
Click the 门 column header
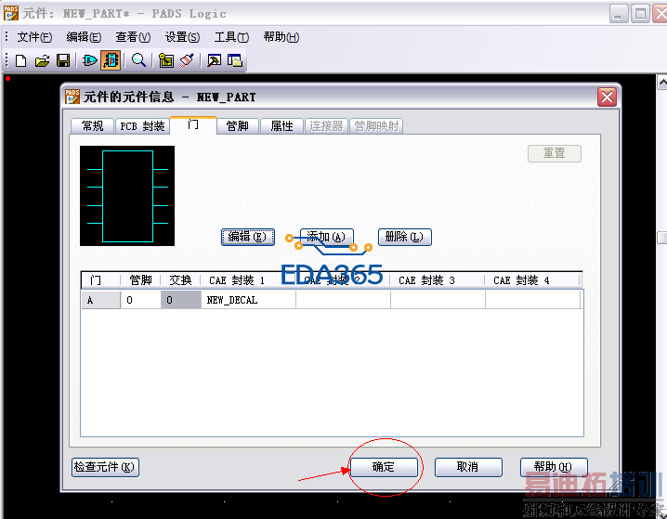coord(101,280)
